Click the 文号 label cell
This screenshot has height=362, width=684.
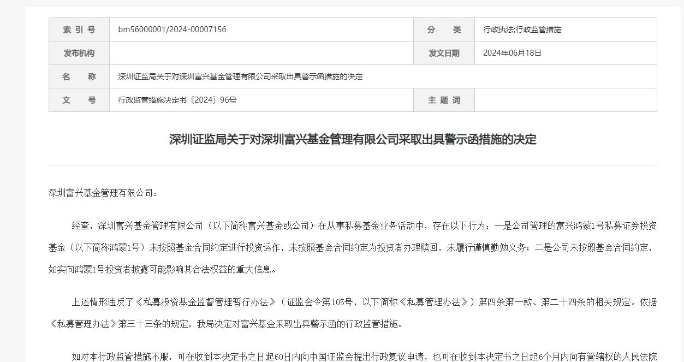79,100
